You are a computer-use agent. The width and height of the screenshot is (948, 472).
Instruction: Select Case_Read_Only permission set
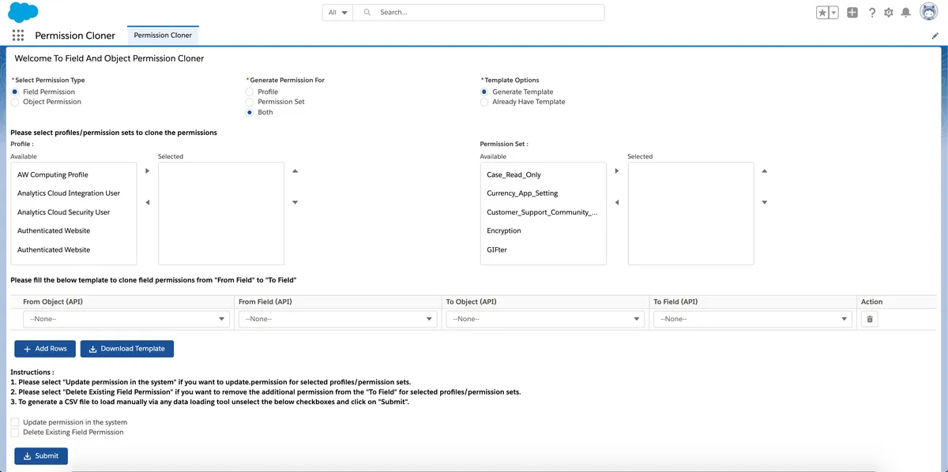(x=543, y=175)
